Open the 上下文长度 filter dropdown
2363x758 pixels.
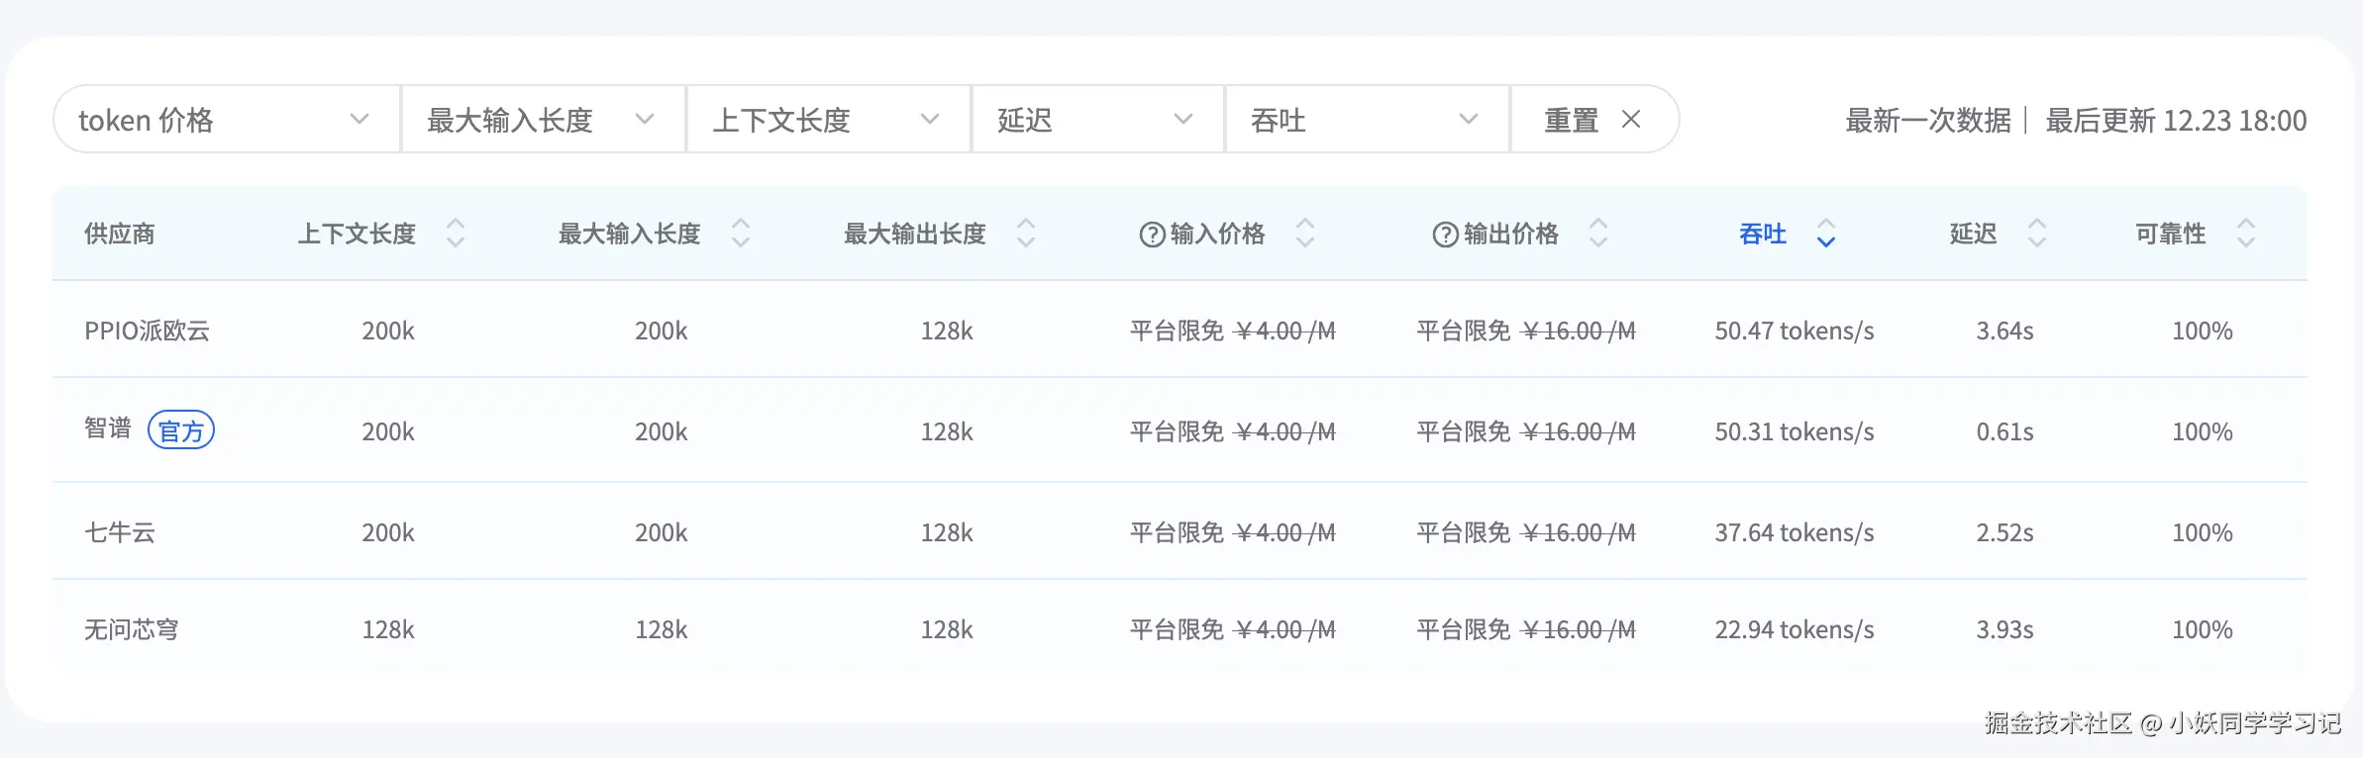[x=828, y=120]
